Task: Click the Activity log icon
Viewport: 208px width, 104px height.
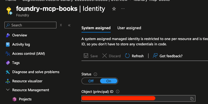Action: click(x=8, y=44)
